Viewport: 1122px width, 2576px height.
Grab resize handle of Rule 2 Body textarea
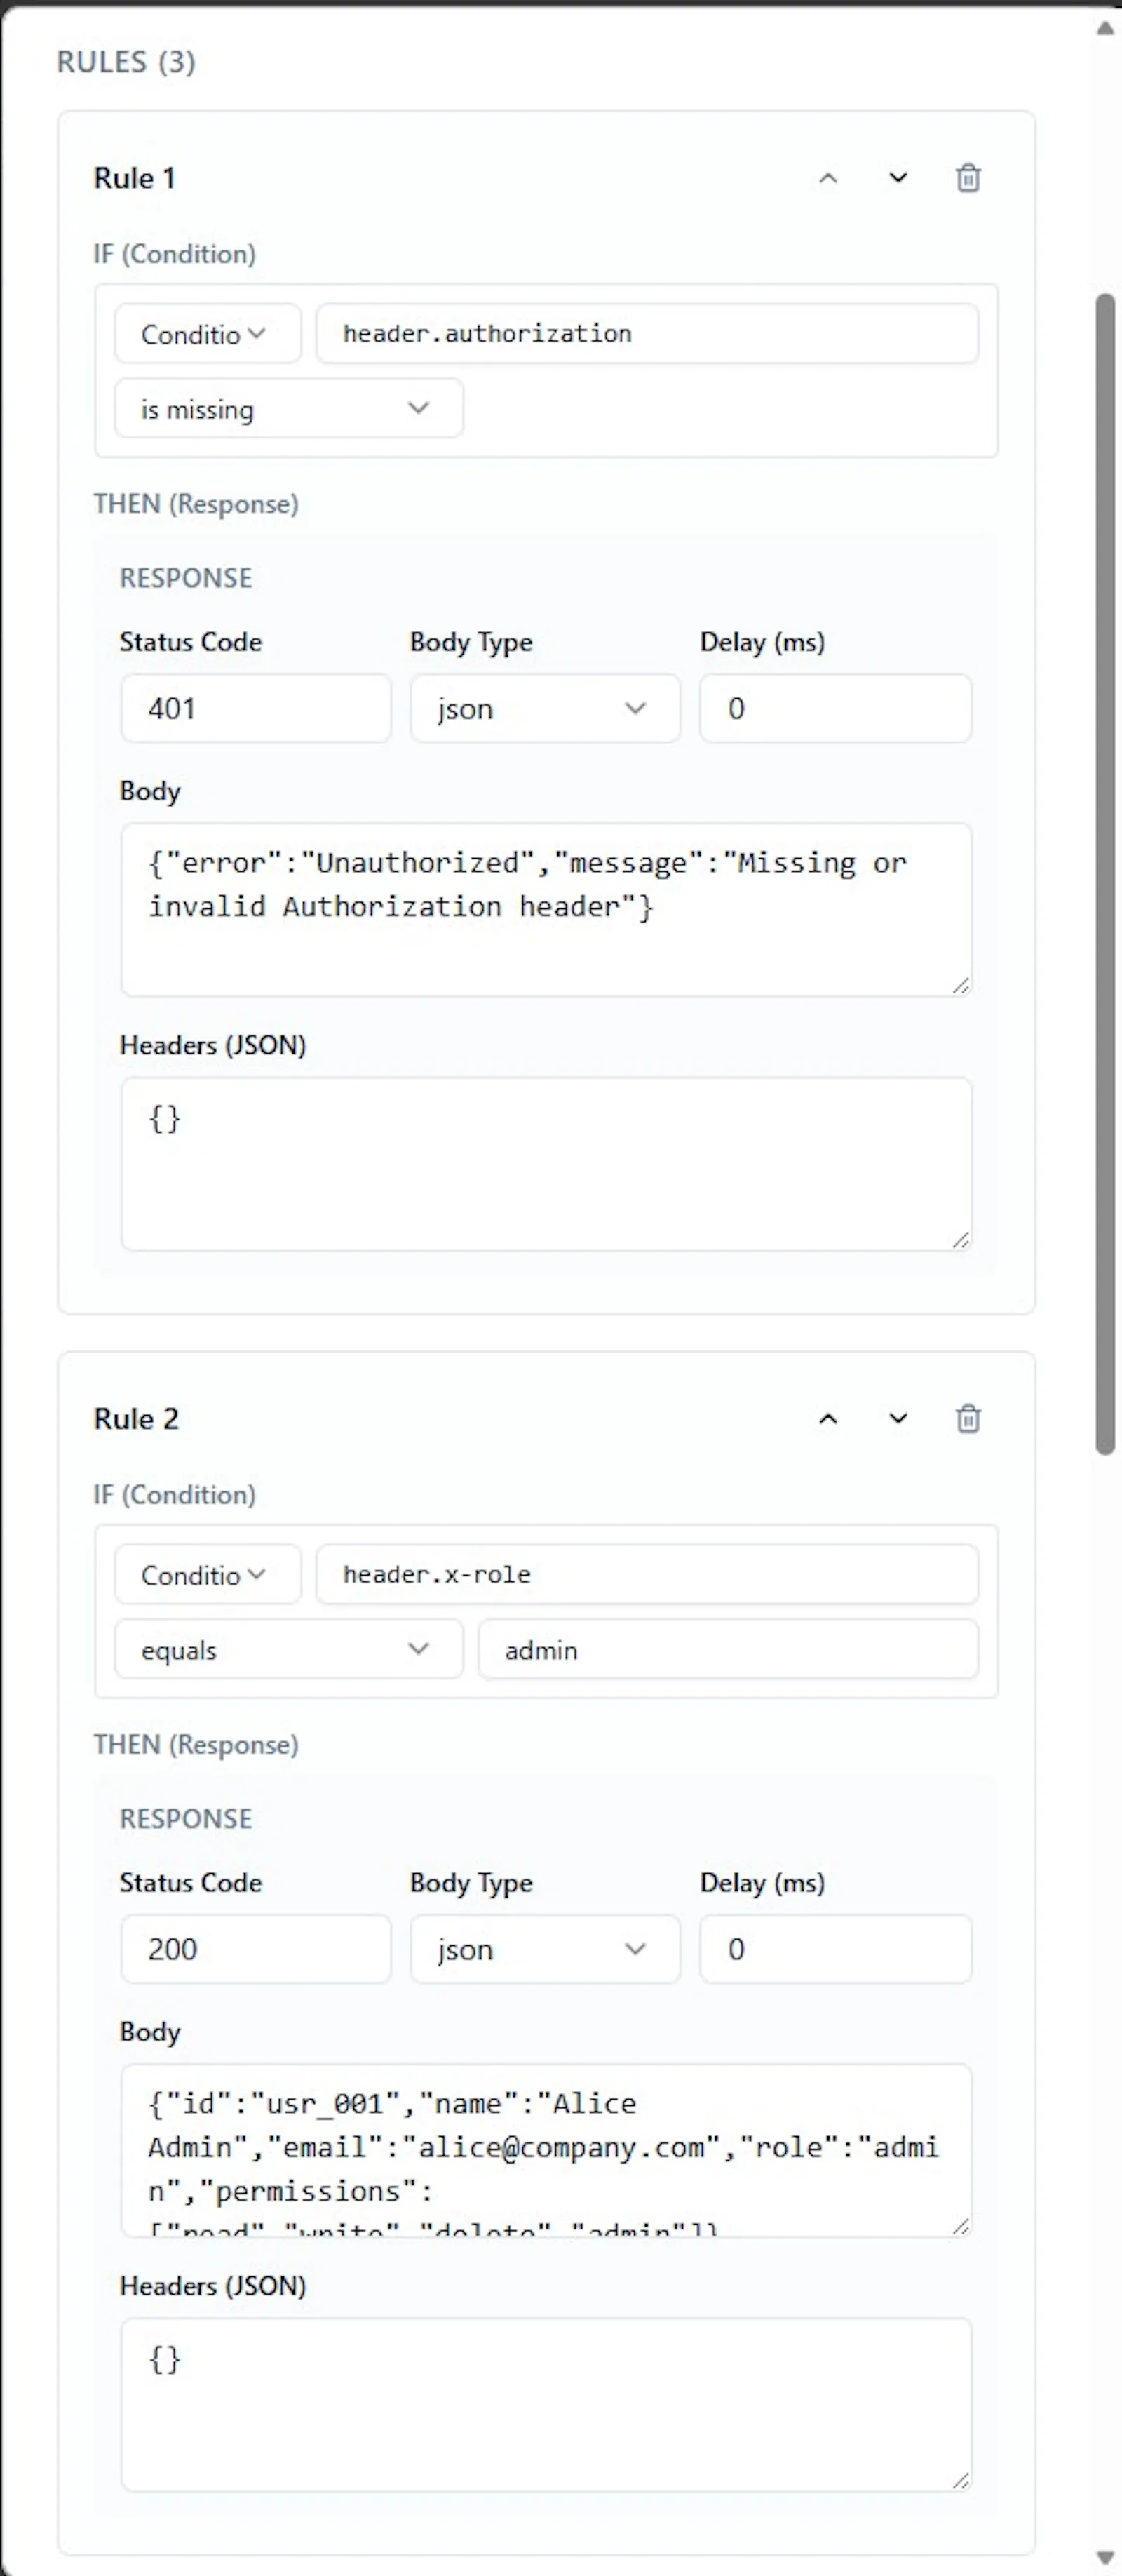coord(961,2226)
